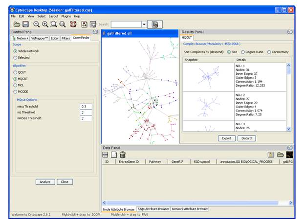Select Whole Network scope
The width and height of the screenshot is (305, 224).
click(26, 51)
